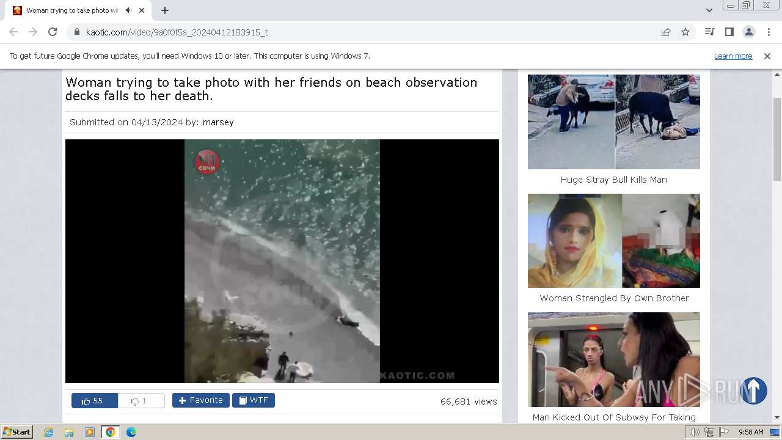782x440 pixels.
Task: Switch to Chrome taskbar icon
Action: coord(110,432)
